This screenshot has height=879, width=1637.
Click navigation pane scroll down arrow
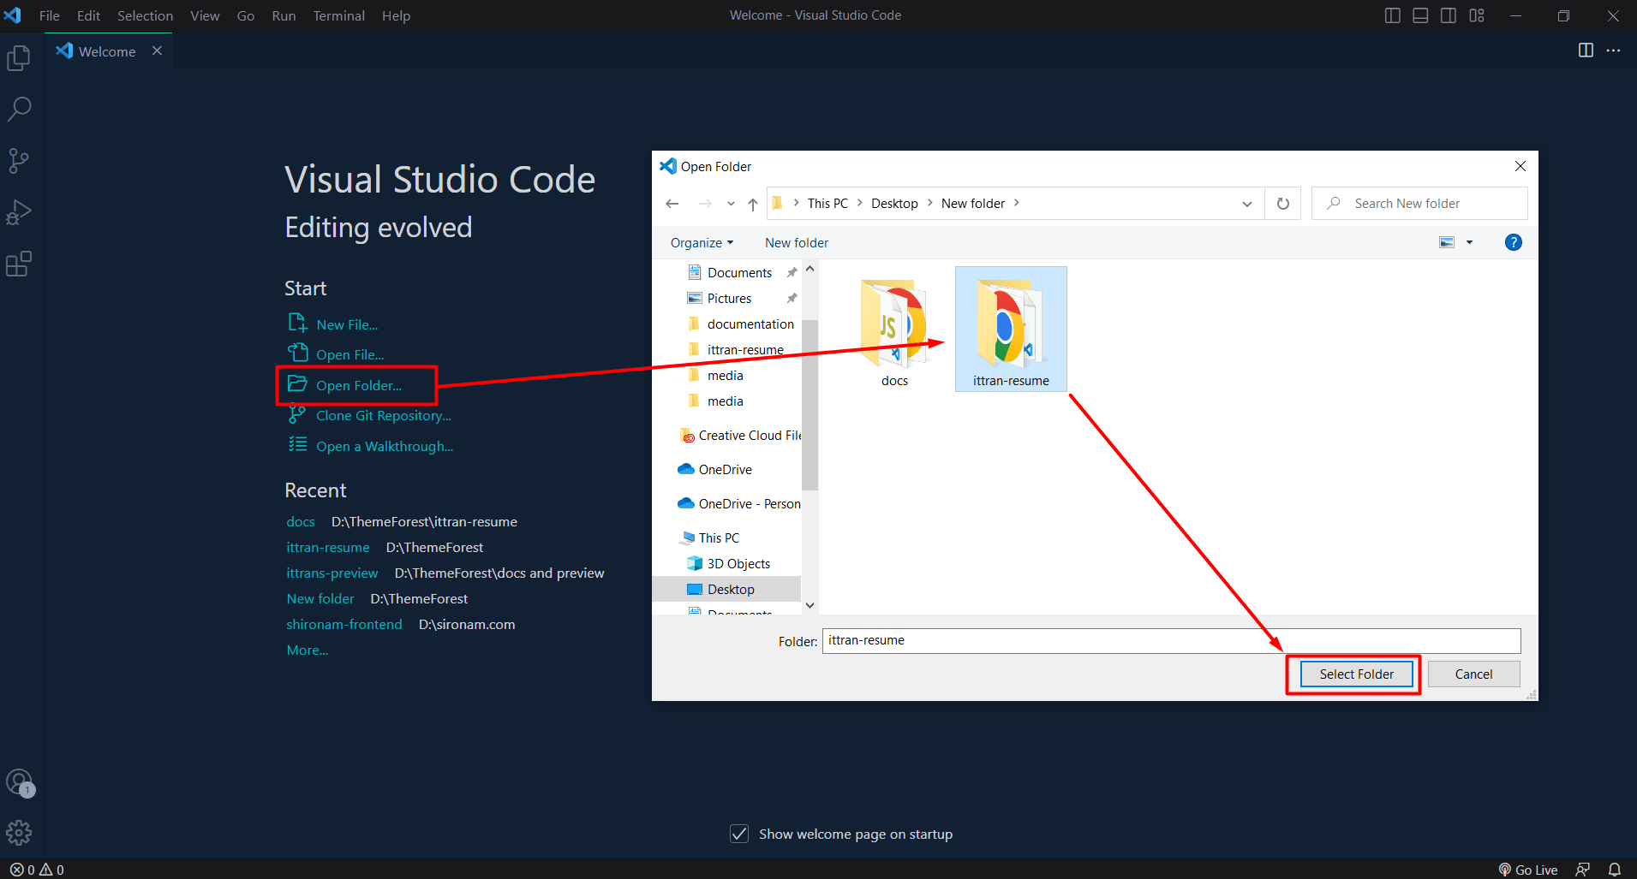[810, 606]
